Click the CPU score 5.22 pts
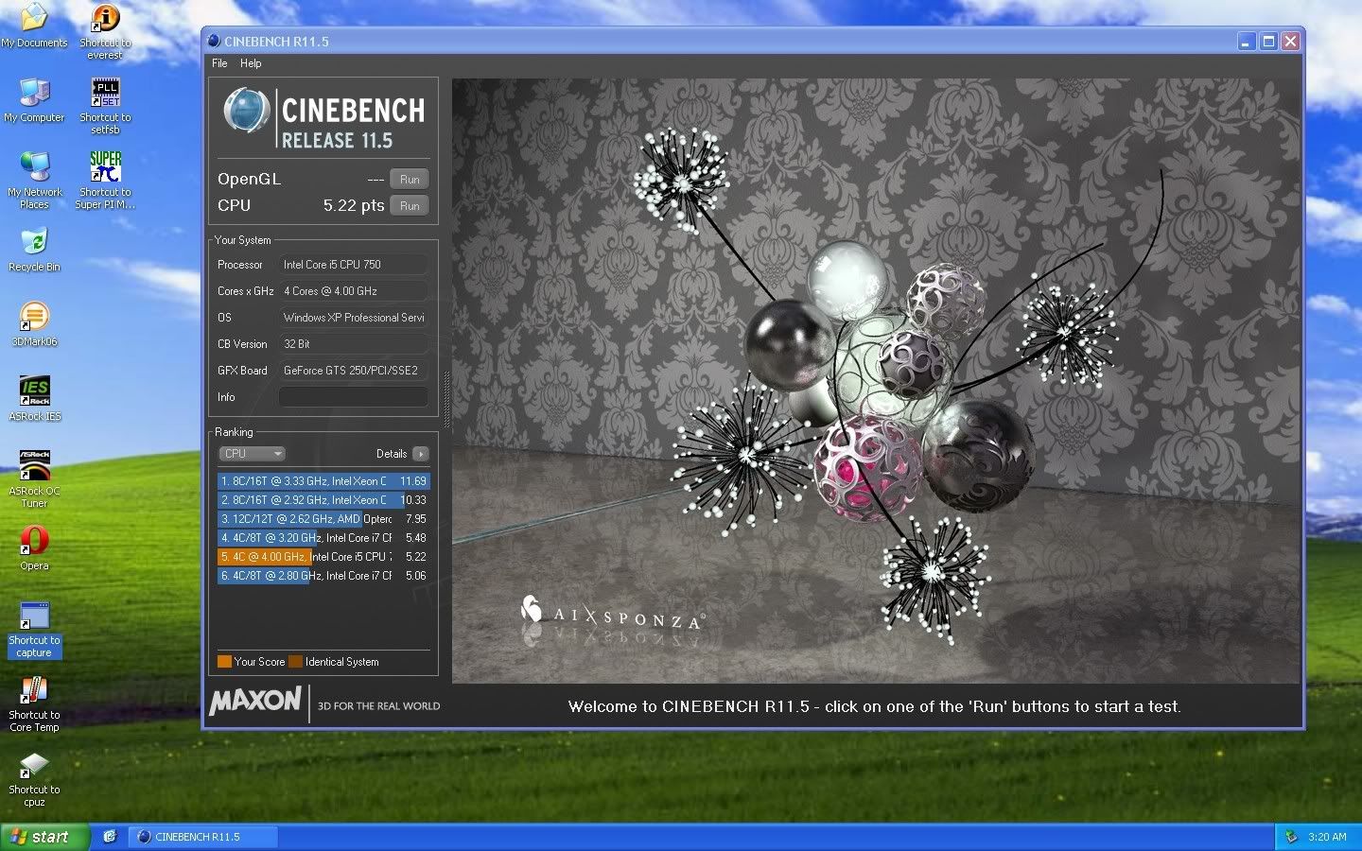 (354, 205)
